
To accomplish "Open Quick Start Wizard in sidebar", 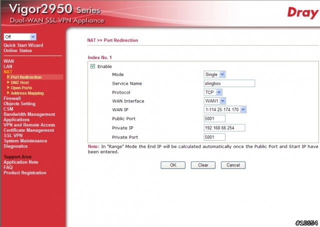I will pyautogui.click(x=23, y=45).
